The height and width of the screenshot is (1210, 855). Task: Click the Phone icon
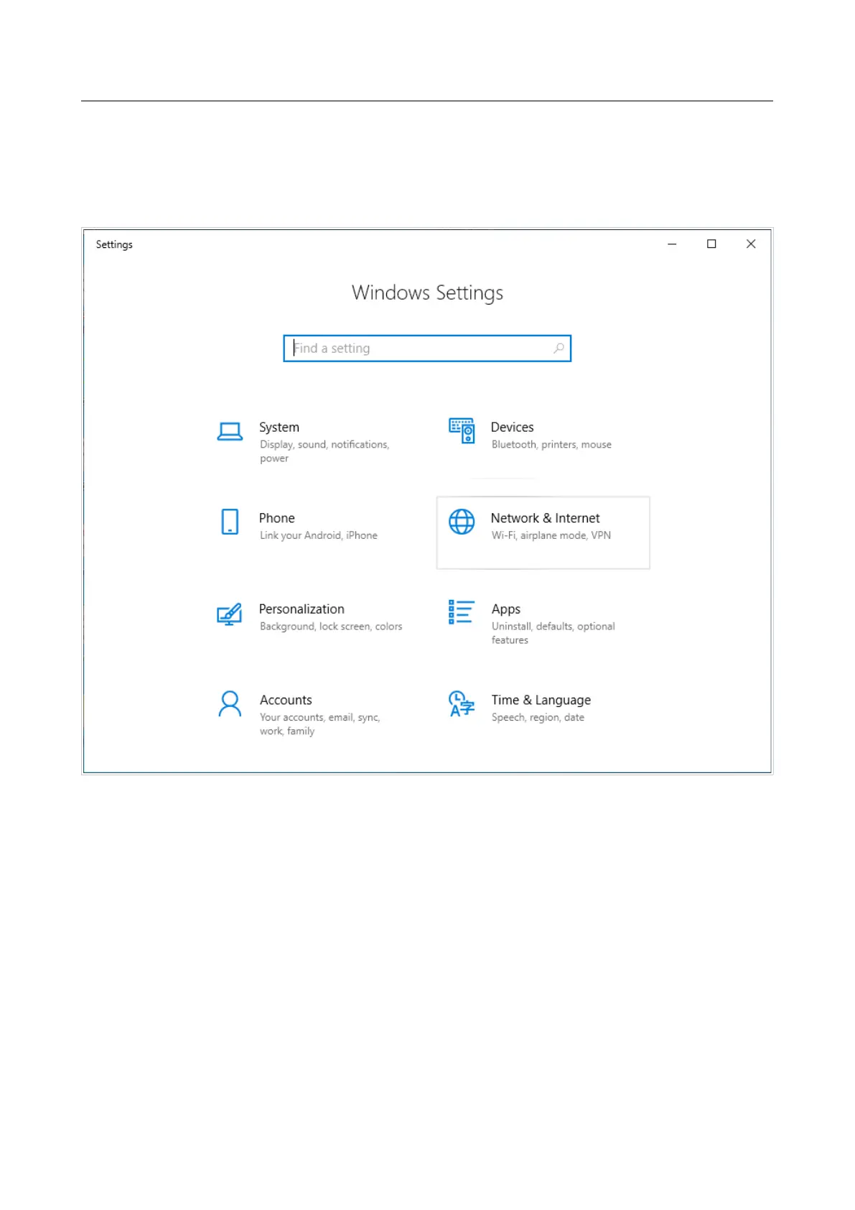(230, 522)
